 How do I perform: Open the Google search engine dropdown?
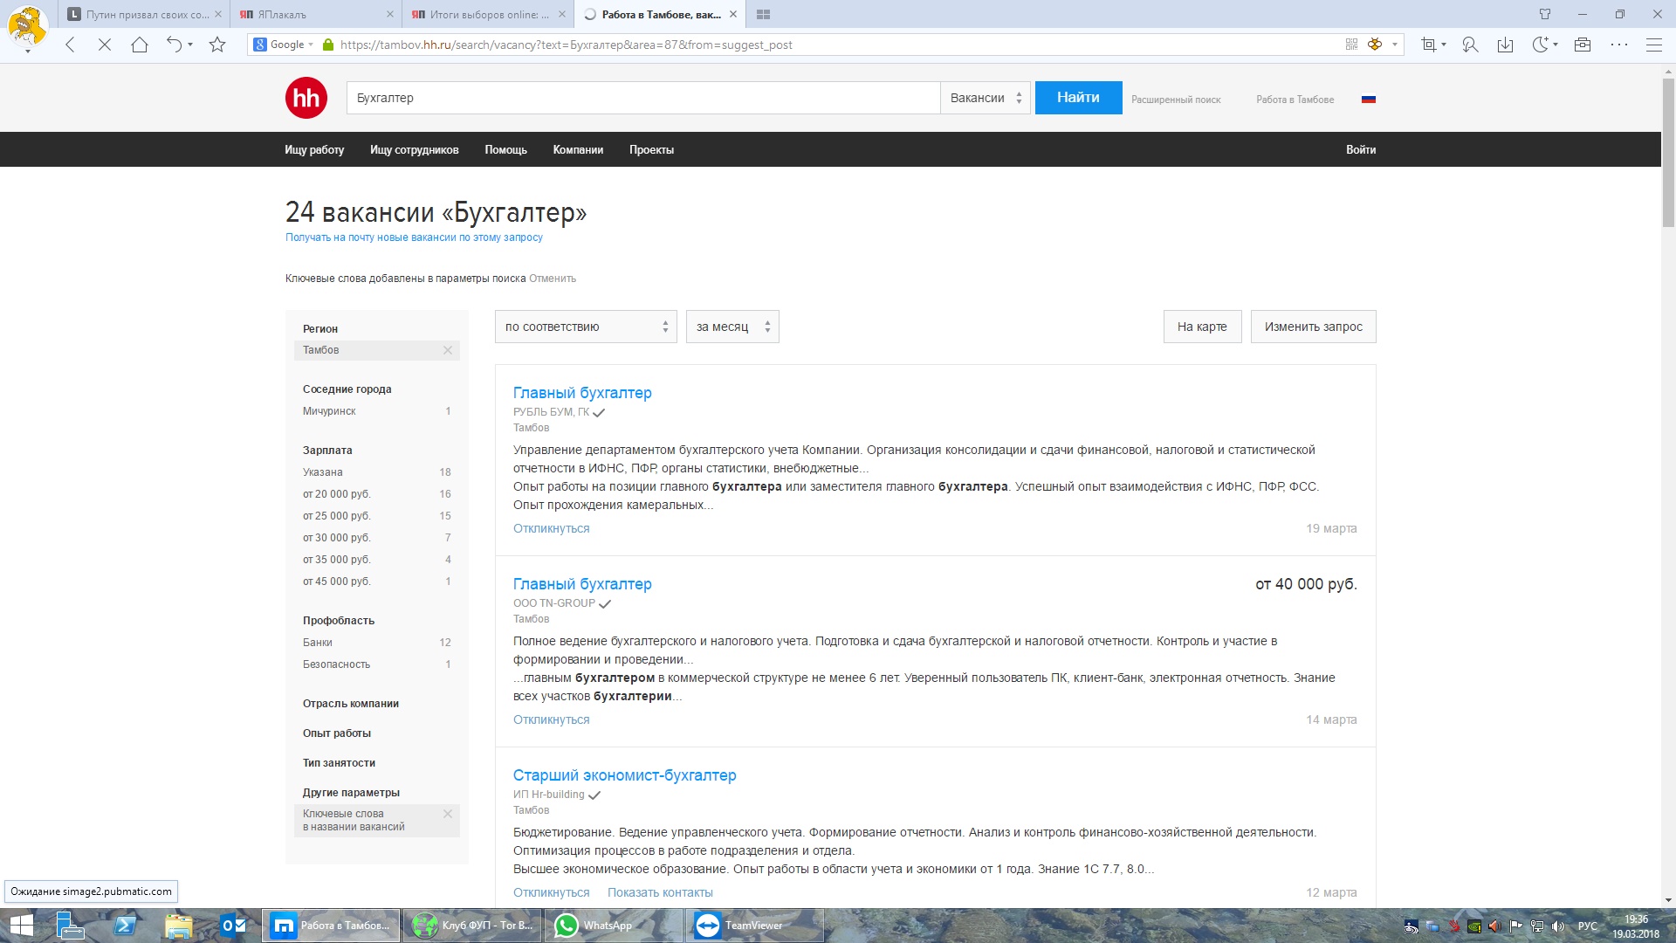click(283, 45)
